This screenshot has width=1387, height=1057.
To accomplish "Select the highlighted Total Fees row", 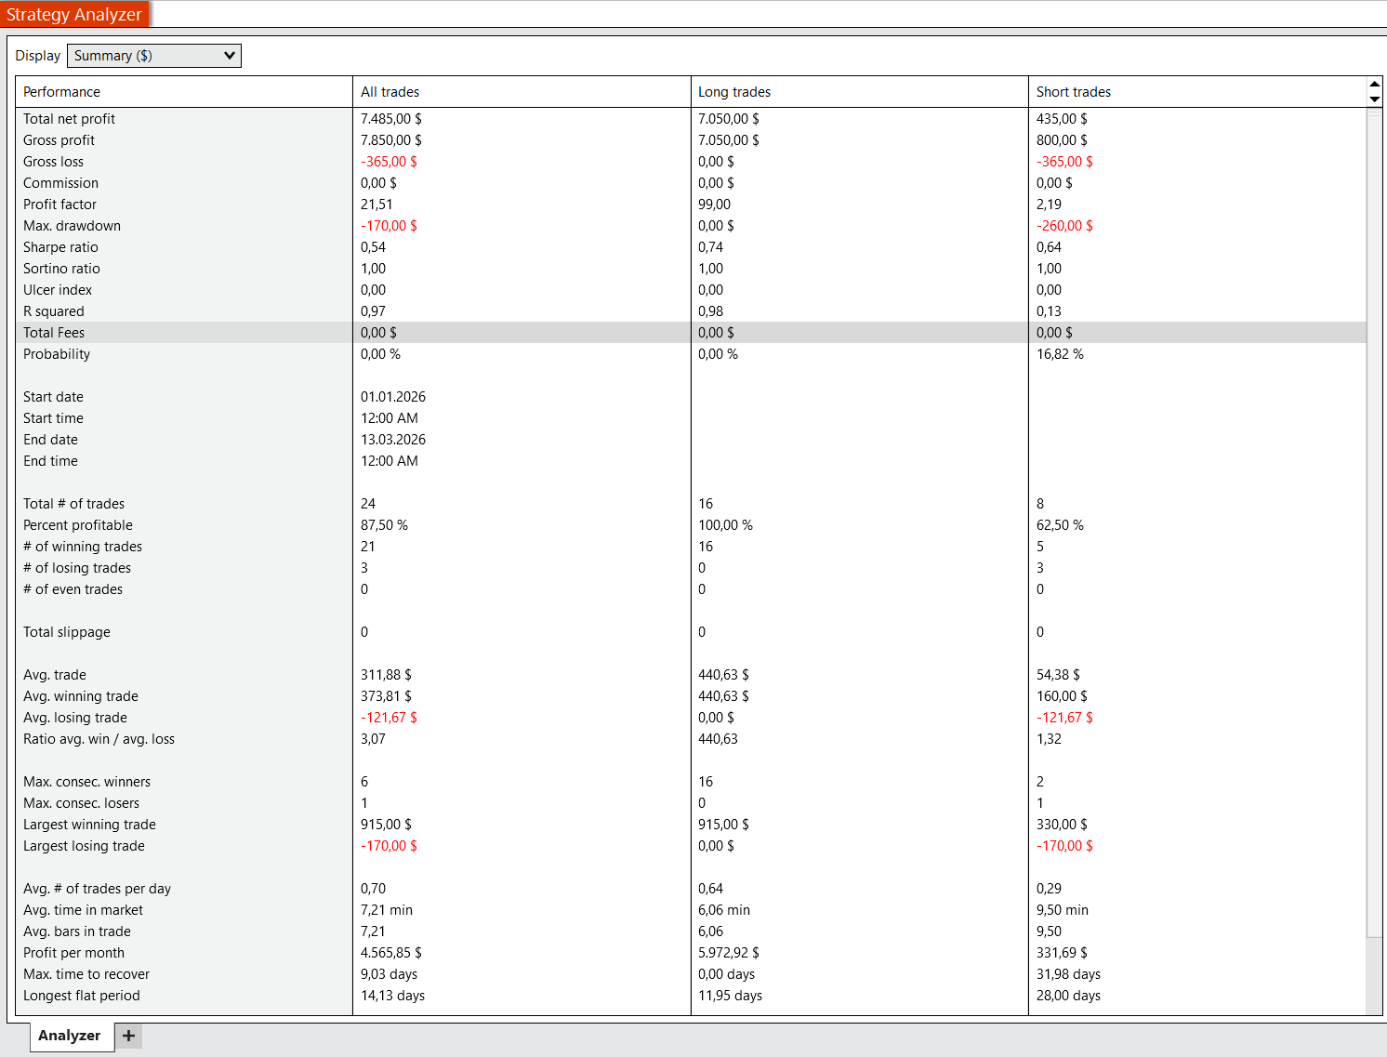I will pos(54,333).
